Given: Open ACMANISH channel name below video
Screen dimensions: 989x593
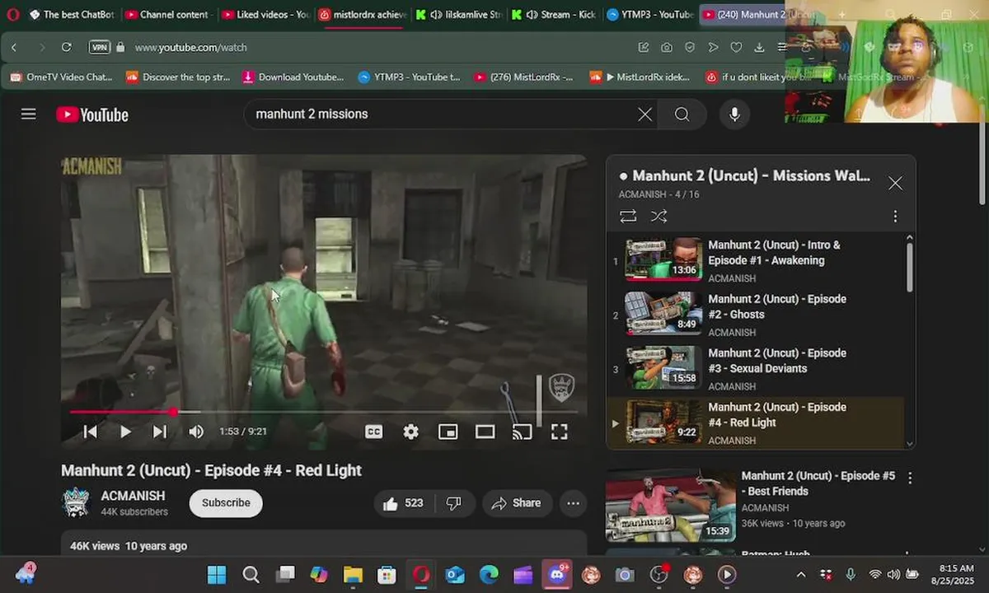Looking at the screenshot, I should click(133, 496).
